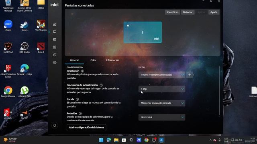Open the Resolución dropdown

click(x=162, y=75)
